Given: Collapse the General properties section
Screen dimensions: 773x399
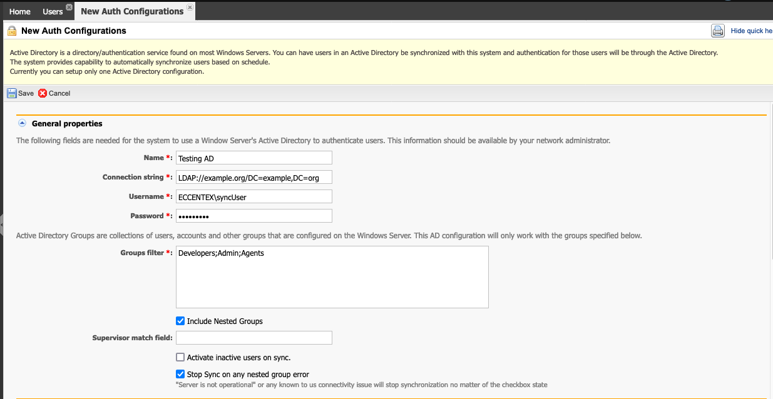Looking at the screenshot, I should [x=22, y=123].
